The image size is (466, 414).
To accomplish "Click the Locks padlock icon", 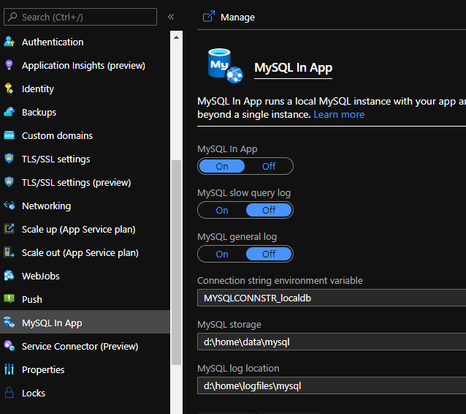I will pos(9,393).
